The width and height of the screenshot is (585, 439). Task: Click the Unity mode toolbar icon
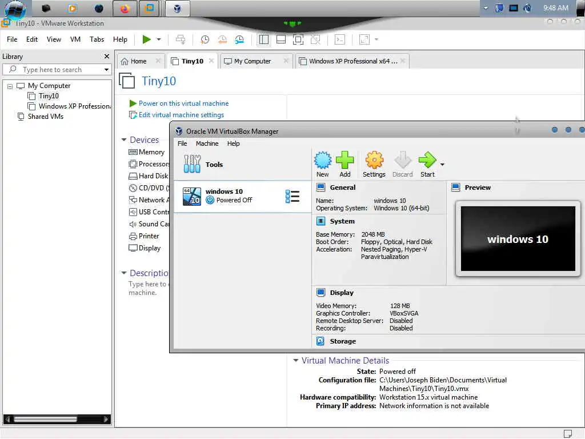click(315, 39)
